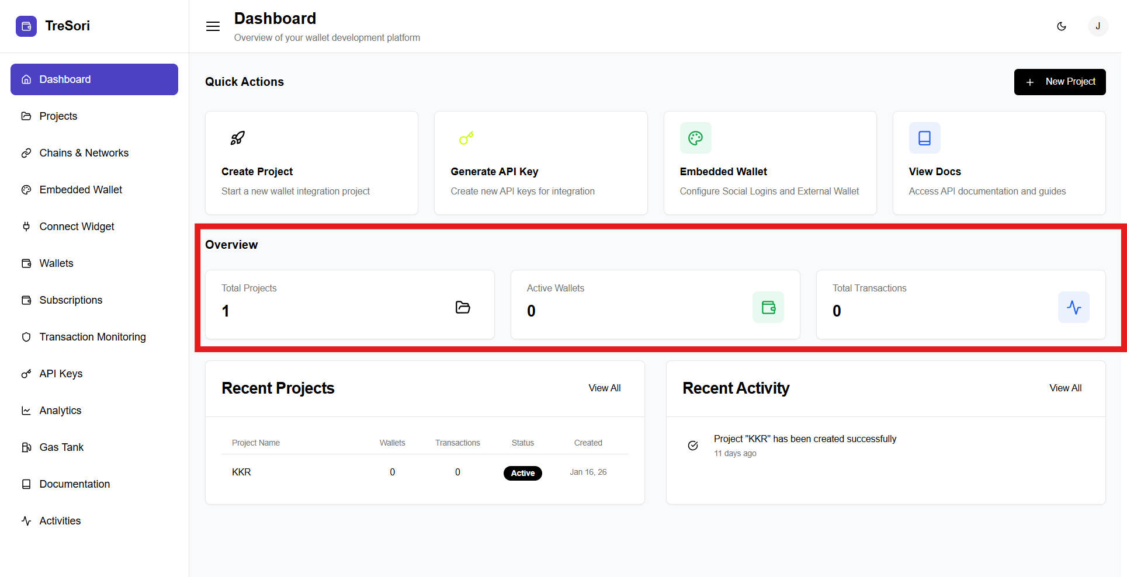Open Chains & Networks in the sidebar
Image resolution: width=1127 pixels, height=577 pixels.
84,153
